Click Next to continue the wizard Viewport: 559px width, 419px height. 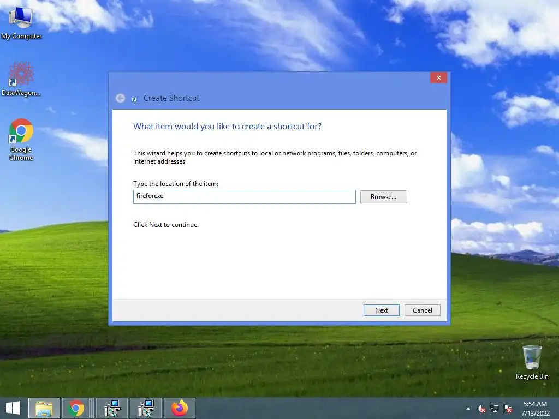(382, 310)
